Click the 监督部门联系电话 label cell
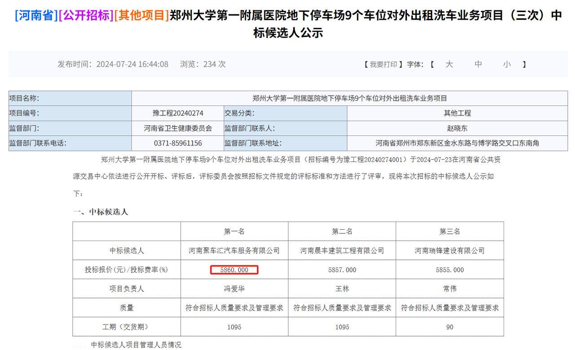The height and width of the screenshot is (350, 575). [70, 143]
